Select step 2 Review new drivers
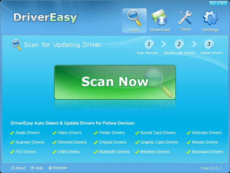This screenshot has width=230, height=173. 179,47
